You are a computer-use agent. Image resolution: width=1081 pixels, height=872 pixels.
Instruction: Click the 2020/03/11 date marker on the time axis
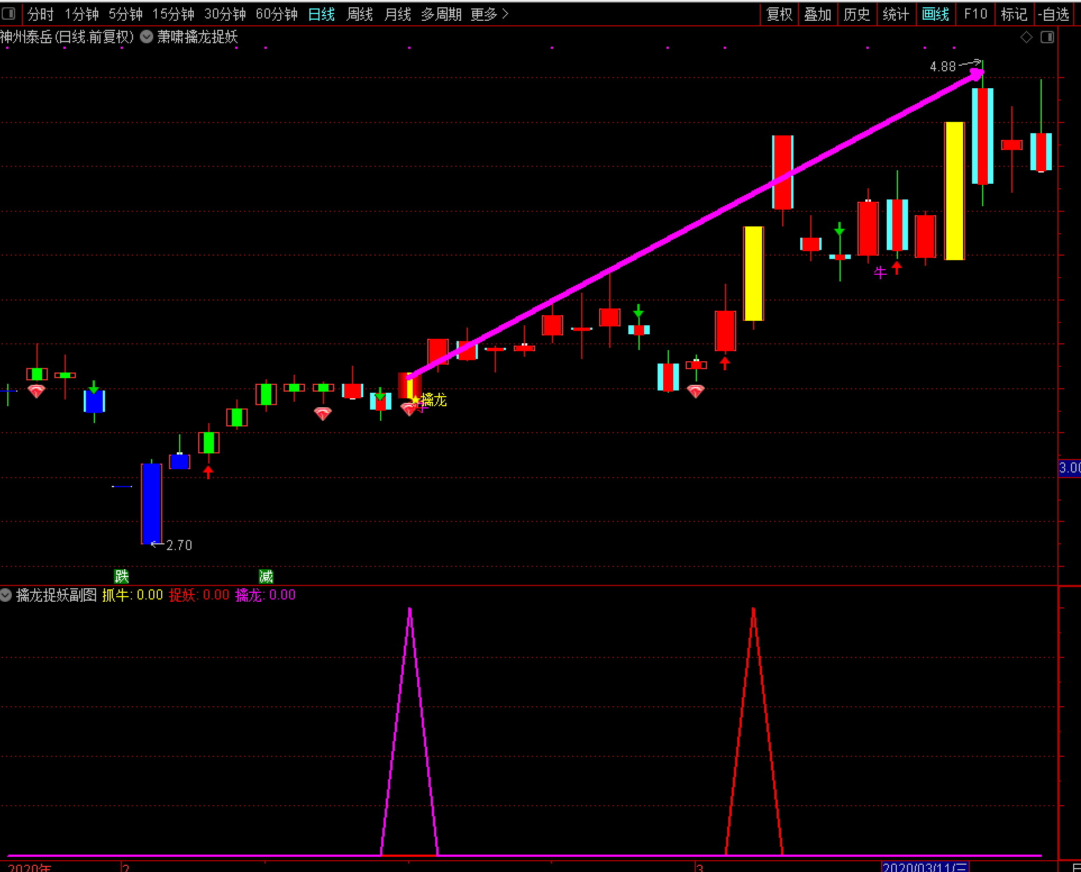click(x=925, y=867)
